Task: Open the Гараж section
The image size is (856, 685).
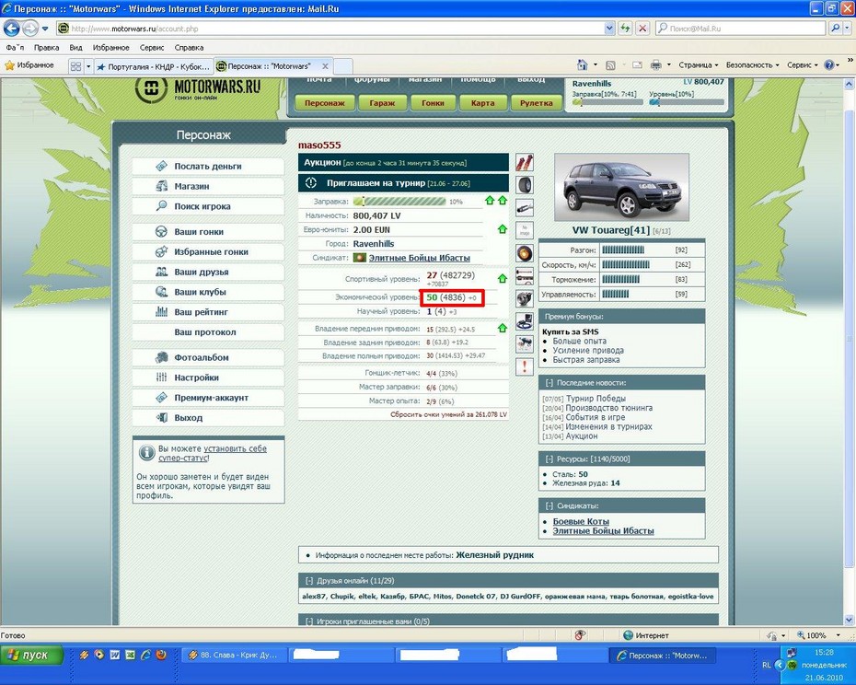Action: click(382, 103)
